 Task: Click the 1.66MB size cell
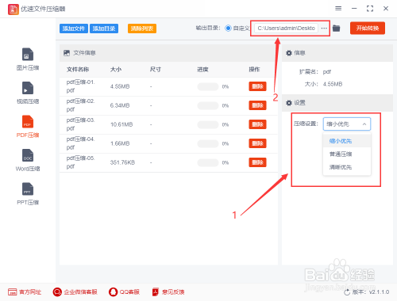[120, 143]
